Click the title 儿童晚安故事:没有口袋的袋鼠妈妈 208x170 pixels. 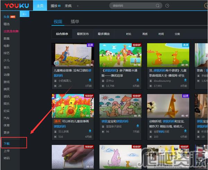(72, 73)
